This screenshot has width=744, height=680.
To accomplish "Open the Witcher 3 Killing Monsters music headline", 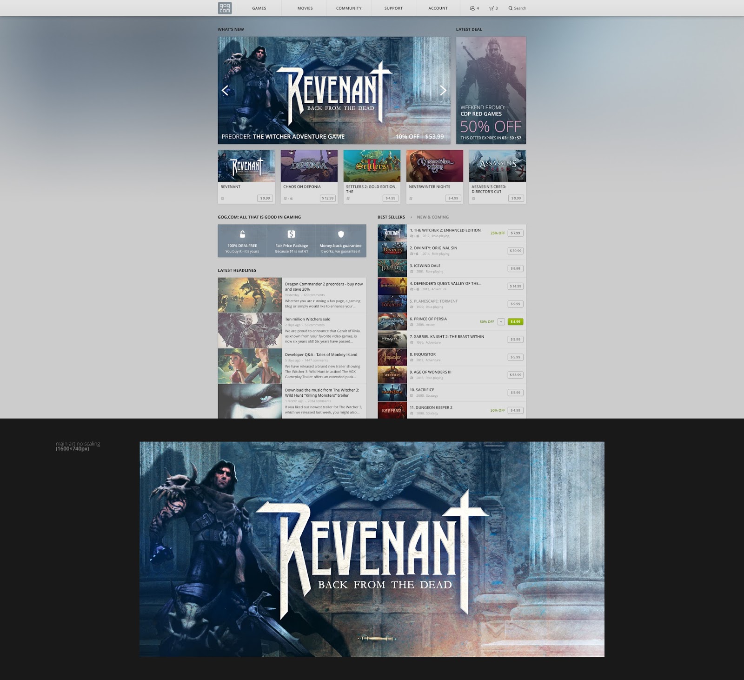I will click(322, 393).
